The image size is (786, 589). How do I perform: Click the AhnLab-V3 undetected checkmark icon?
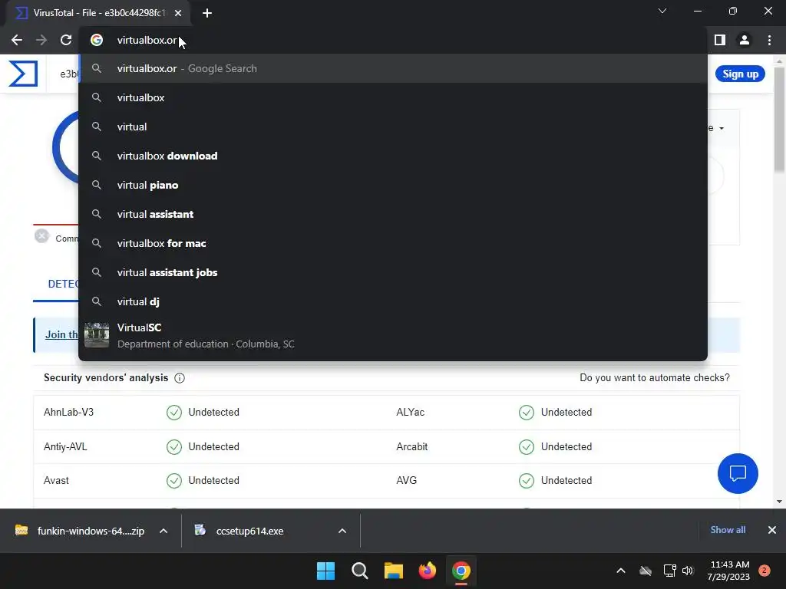point(174,412)
